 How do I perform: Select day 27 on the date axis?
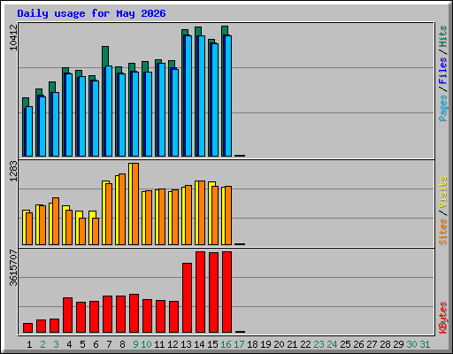click(372, 344)
